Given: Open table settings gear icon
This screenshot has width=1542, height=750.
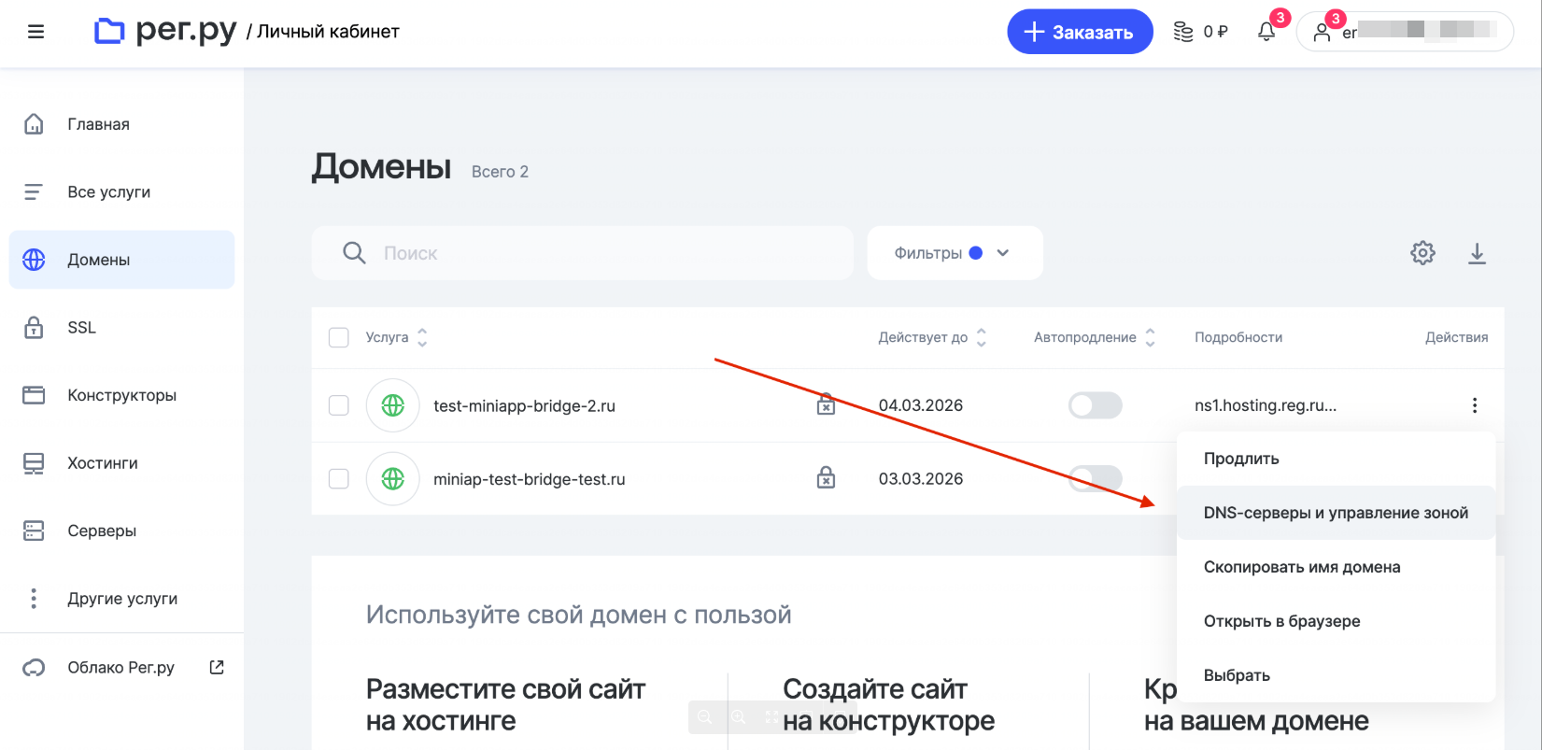Looking at the screenshot, I should click(1422, 253).
